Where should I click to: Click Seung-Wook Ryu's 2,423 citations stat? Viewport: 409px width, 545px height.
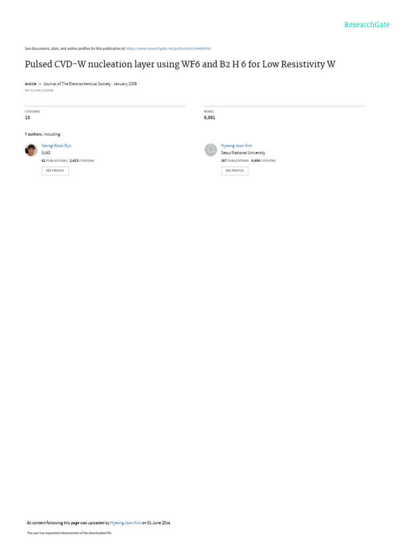pos(82,161)
